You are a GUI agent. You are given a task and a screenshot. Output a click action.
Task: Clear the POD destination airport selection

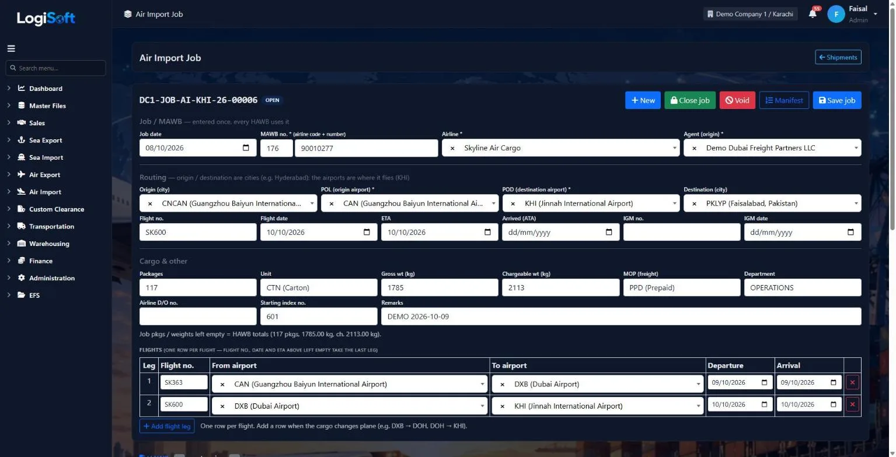point(513,203)
